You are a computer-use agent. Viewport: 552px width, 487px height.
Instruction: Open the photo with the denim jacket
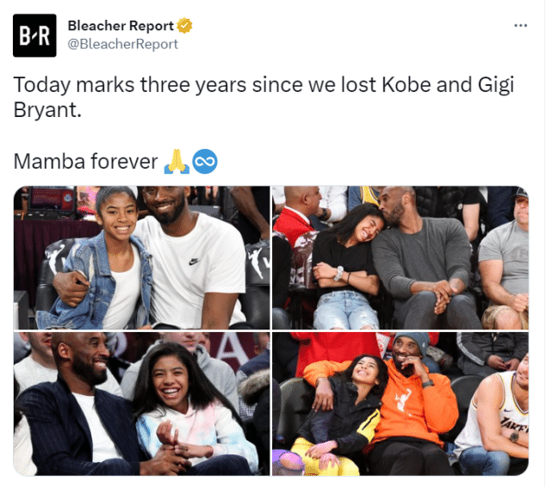(141, 258)
